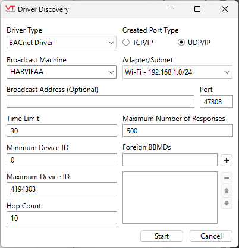Click the Cancel button
Viewport: 239px width, 248px height.
point(211,236)
